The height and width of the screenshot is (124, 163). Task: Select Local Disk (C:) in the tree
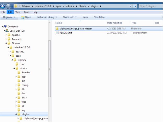[x=17, y=31]
